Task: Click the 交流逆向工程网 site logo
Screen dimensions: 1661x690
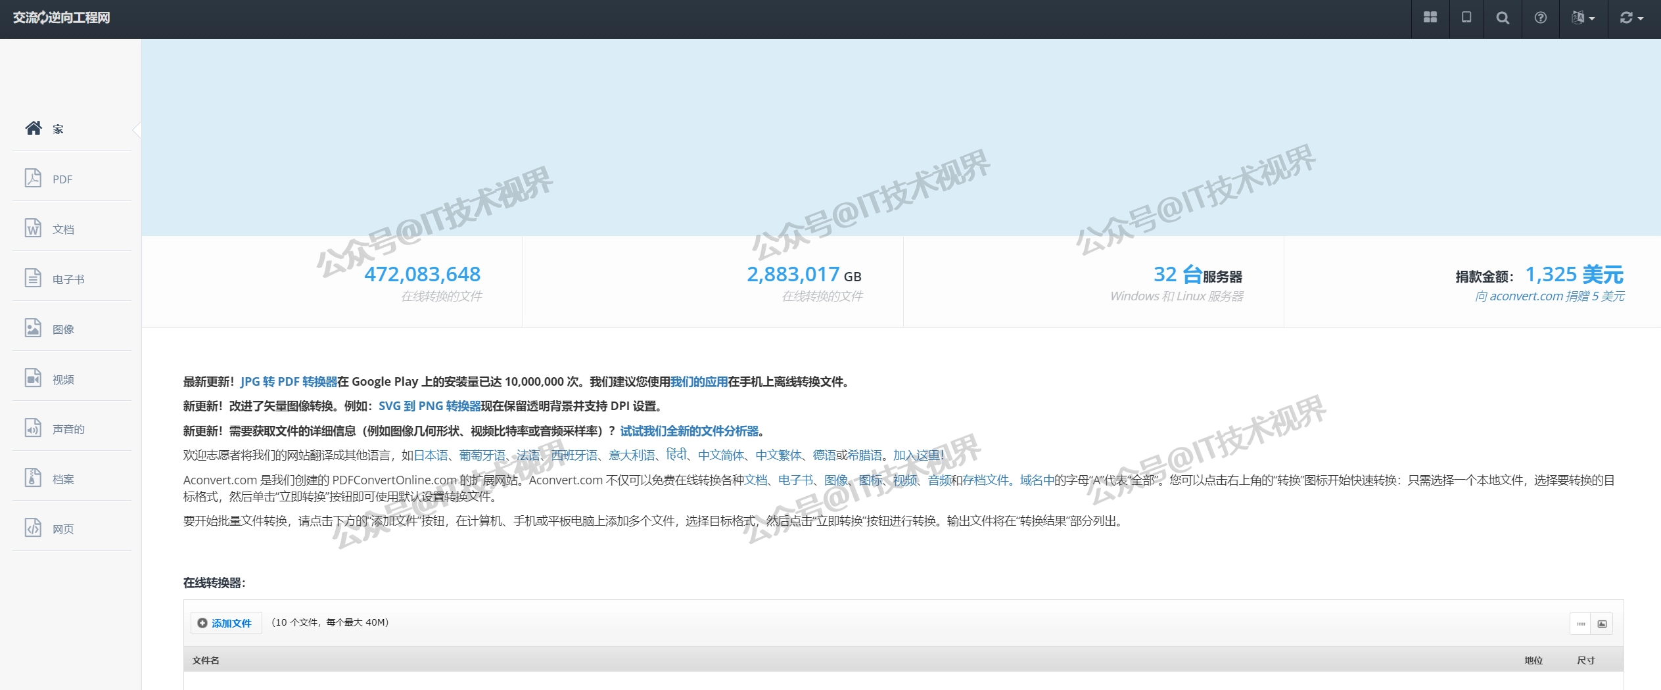Action: (x=61, y=18)
